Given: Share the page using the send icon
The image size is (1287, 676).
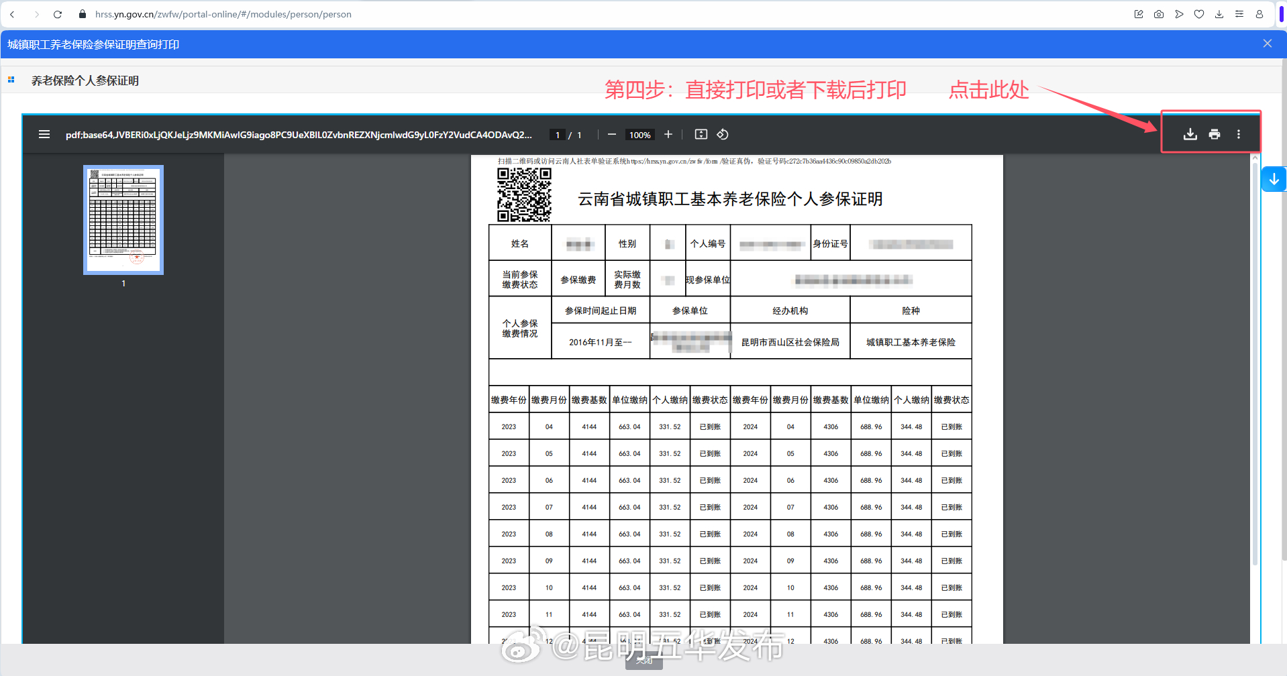Looking at the screenshot, I should [1179, 13].
